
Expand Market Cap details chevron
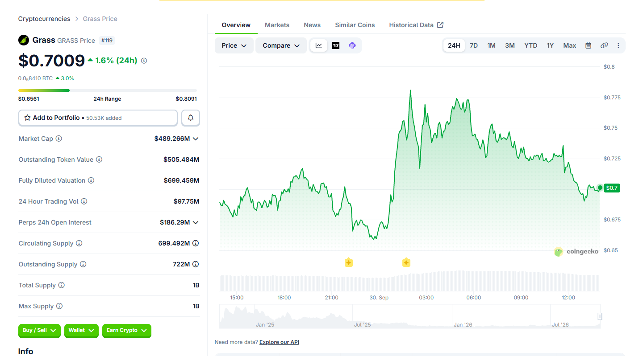click(x=195, y=139)
